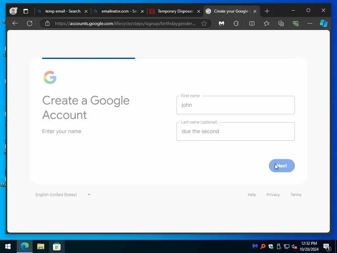Image resolution: width=337 pixels, height=253 pixels.
Task: Focus the Last name (optional) field
Action: 236,131
